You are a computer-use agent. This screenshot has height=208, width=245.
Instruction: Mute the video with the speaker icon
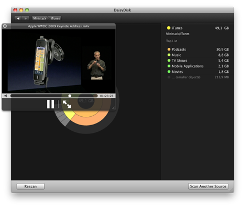point(6,96)
